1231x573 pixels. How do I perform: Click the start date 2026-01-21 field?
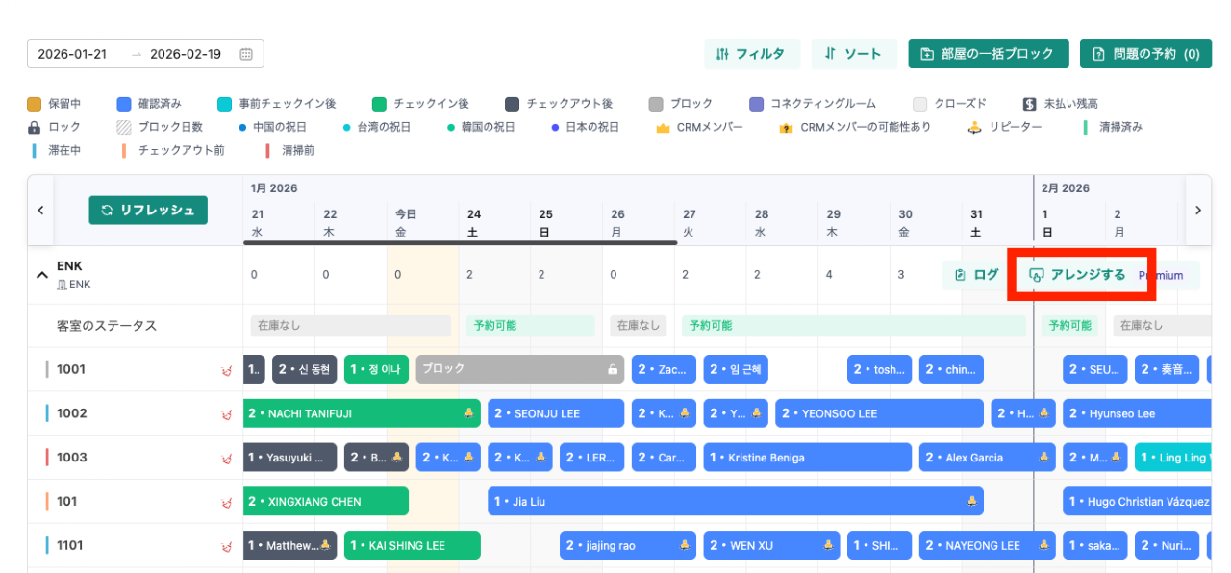[72, 55]
